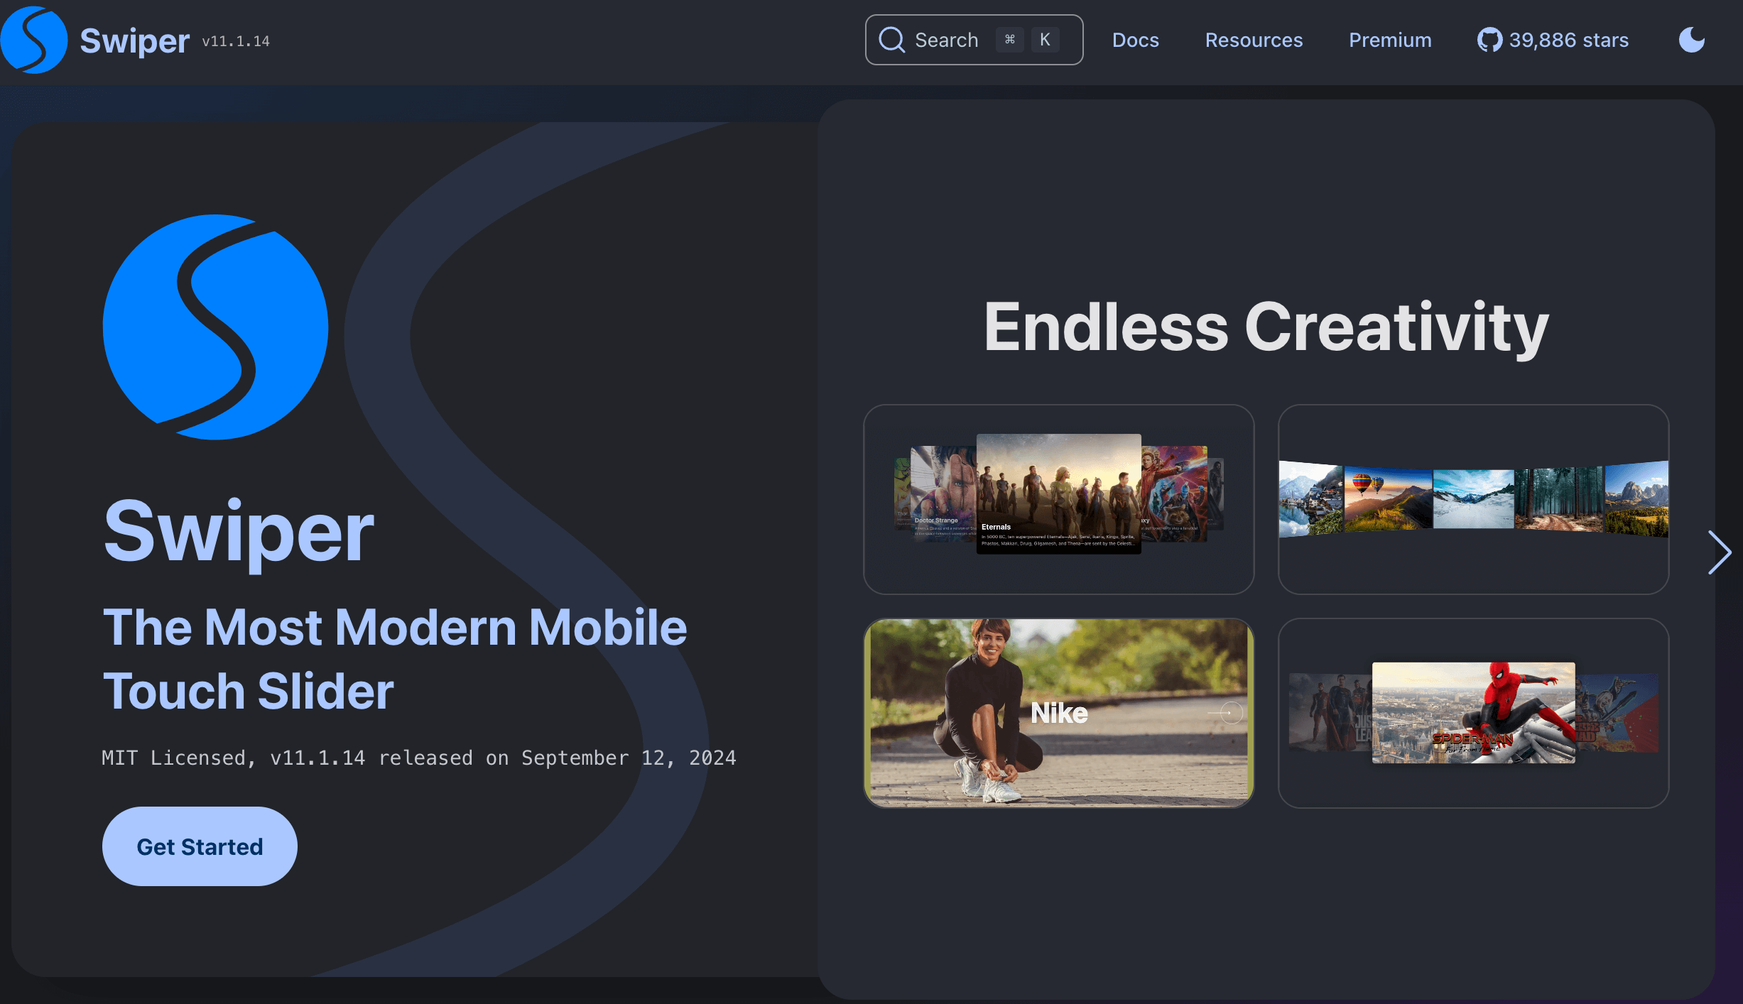1743x1004 pixels.
Task: Open the Spider-Man slider demo thumbnail
Action: click(x=1473, y=713)
